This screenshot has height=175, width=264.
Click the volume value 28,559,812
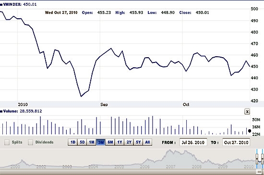[x=31, y=111]
